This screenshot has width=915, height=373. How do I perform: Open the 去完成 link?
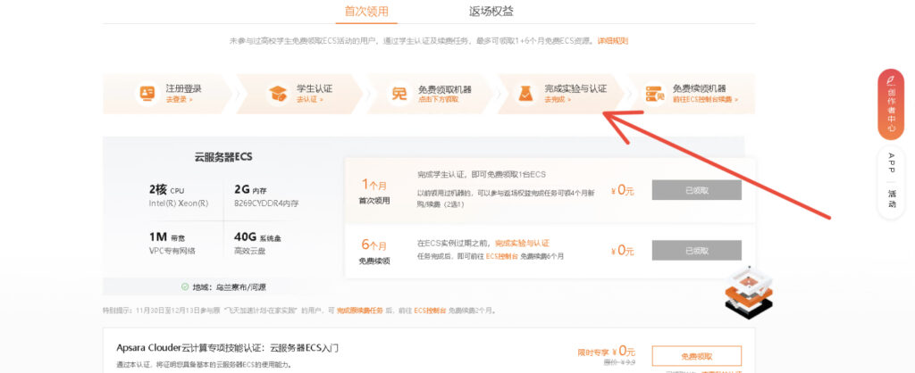click(558, 100)
